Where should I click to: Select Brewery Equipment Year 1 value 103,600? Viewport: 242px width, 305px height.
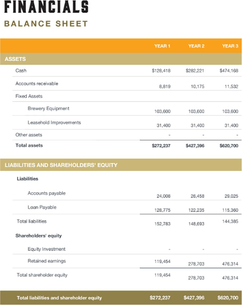coord(162,111)
